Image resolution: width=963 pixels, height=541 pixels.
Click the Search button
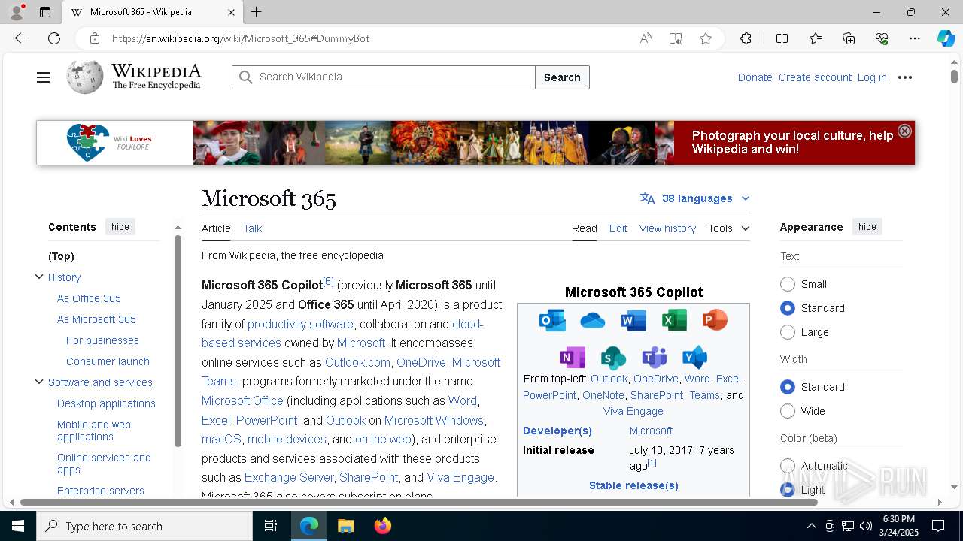(562, 77)
